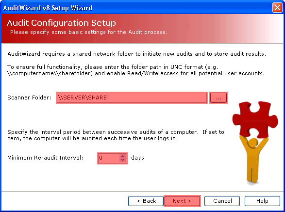This screenshot has width=285, height=212.
Task: Click the Scanner Folder label
Action: coord(29,98)
